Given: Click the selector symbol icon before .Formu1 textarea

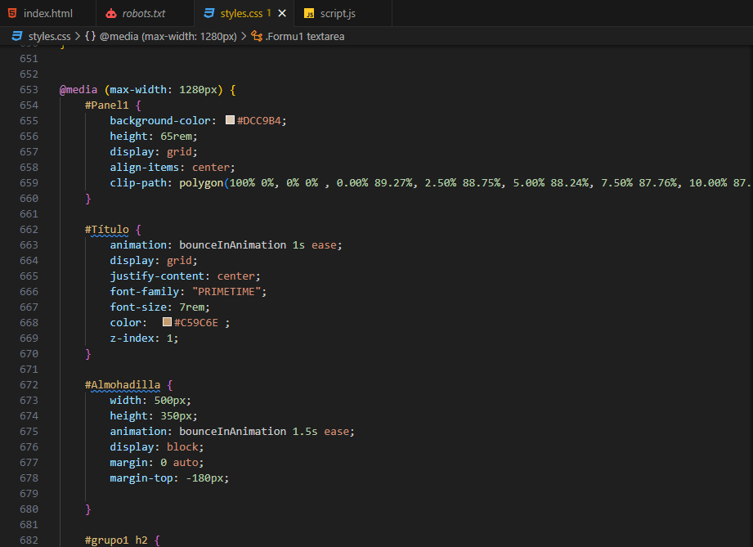Looking at the screenshot, I should click(257, 36).
